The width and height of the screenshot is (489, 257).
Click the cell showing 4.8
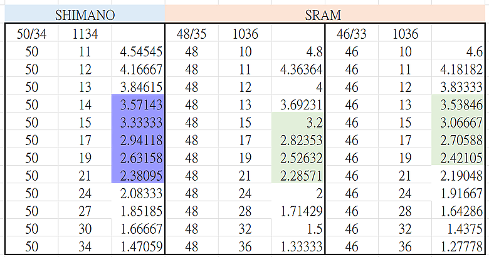(298, 51)
